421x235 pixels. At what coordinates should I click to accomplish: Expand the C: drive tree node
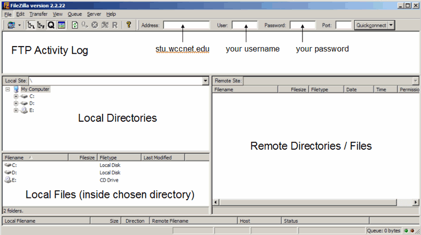16,96
